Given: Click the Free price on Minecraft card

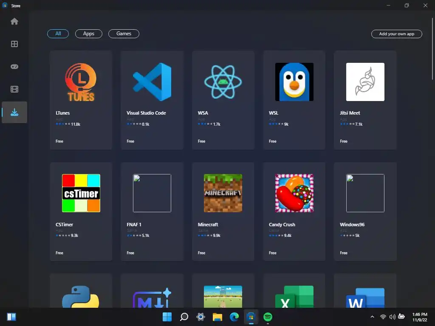Looking at the screenshot, I should (x=201, y=253).
